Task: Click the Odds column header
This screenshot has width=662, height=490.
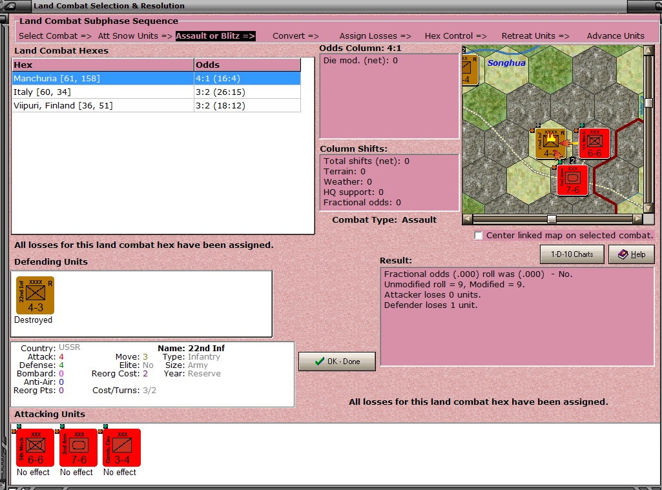Action: click(247, 65)
